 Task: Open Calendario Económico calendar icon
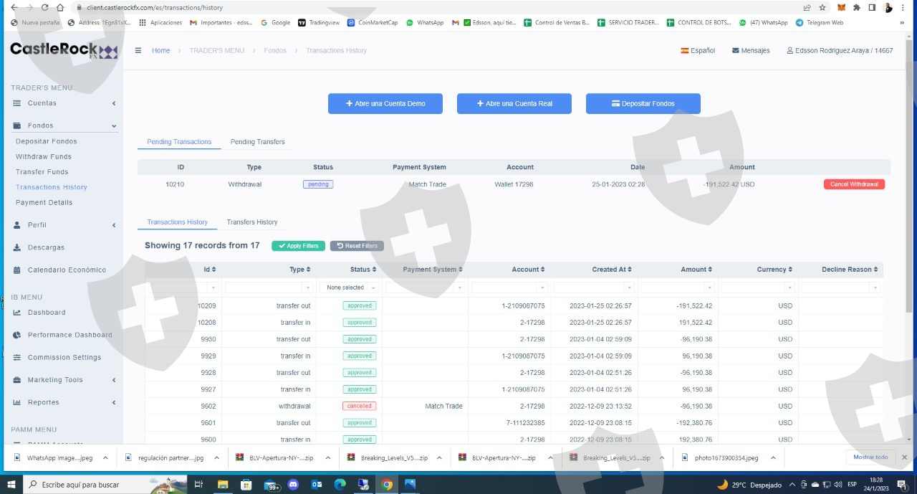(x=17, y=270)
